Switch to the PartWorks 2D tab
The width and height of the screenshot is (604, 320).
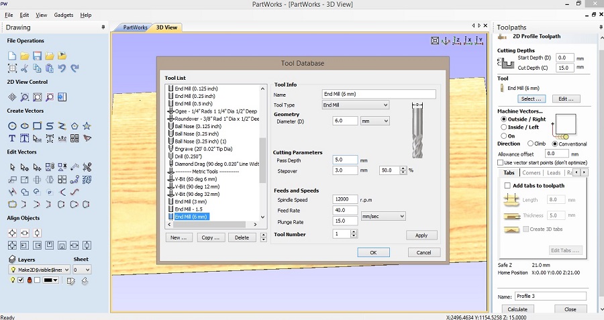coord(135,28)
